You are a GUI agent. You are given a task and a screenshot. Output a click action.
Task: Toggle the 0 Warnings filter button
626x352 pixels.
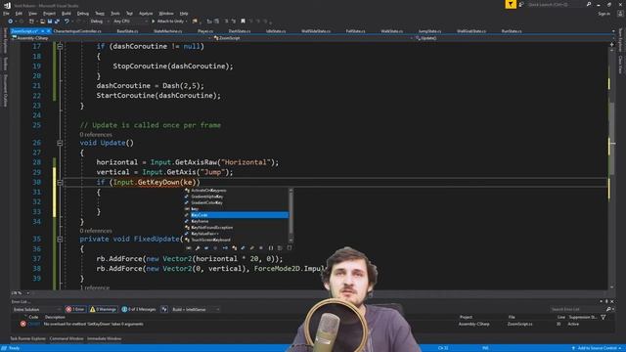click(103, 309)
